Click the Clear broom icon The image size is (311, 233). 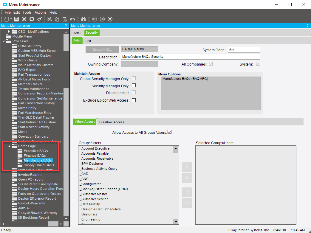(x=40, y=19)
